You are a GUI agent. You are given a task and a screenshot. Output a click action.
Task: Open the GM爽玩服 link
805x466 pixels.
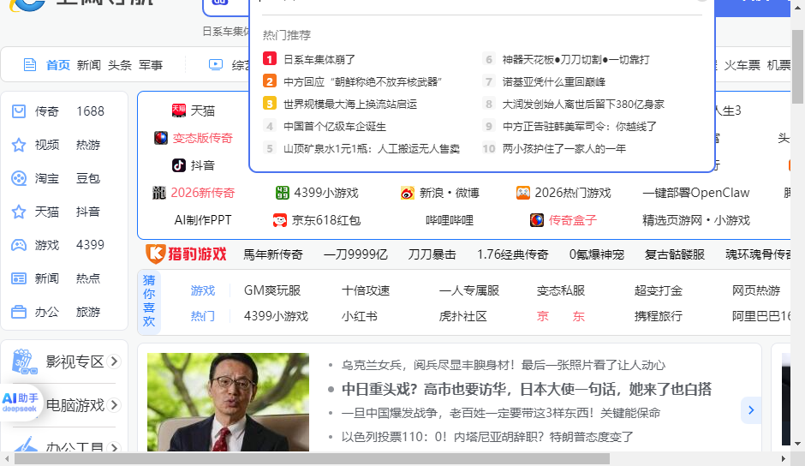[272, 290]
